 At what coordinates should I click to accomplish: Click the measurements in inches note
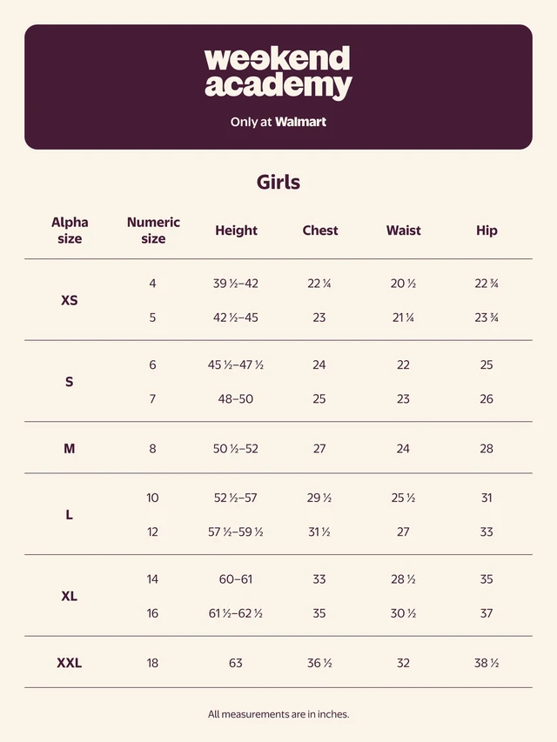pos(278,714)
